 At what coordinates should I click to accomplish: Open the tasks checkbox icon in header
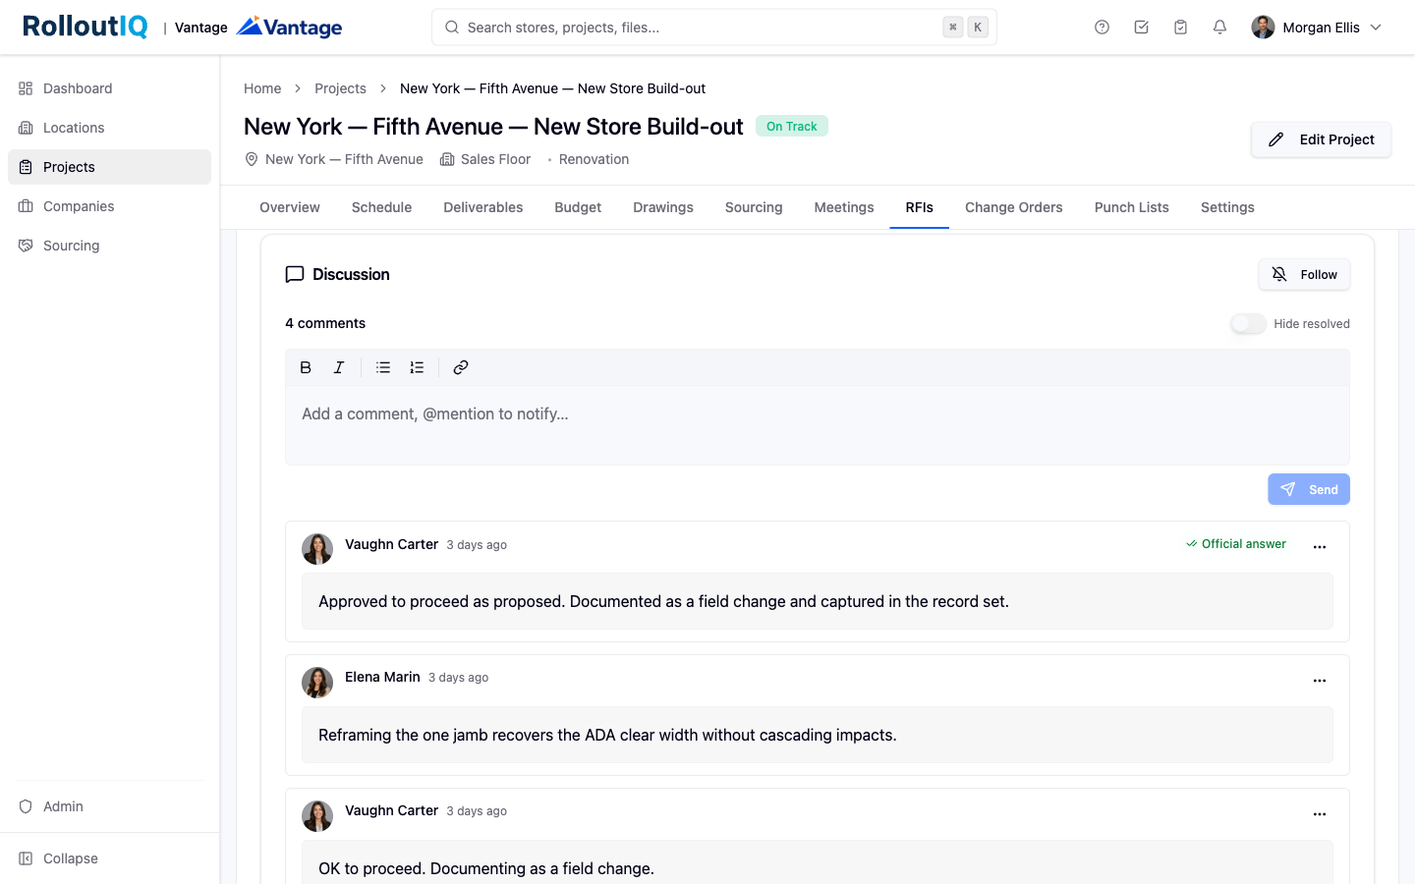(1141, 28)
